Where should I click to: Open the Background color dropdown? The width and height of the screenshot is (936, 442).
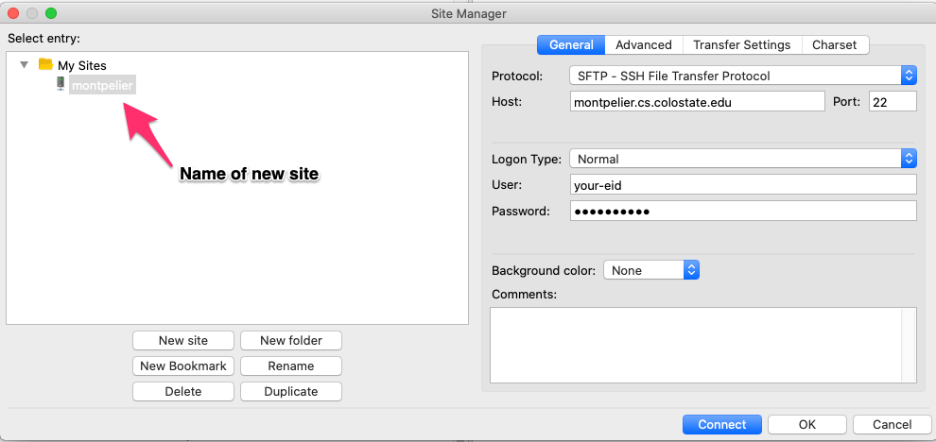(651, 270)
